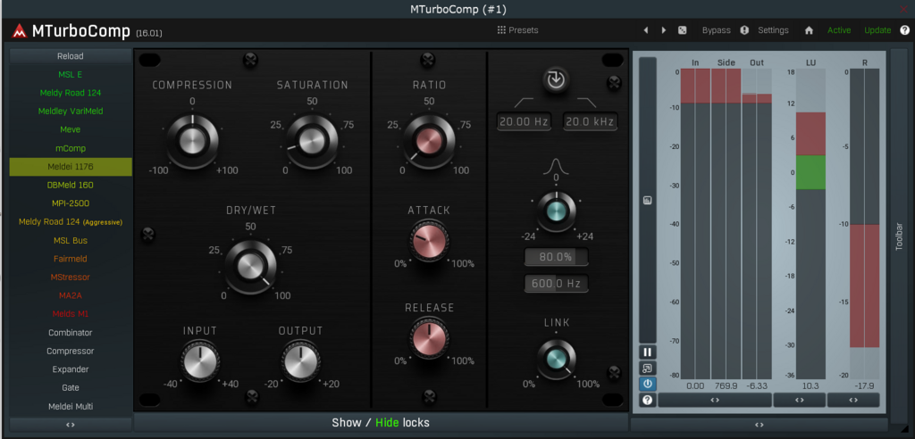This screenshot has height=439, width=915.
Task: Select the Expander device
Action: pos(70,369)
